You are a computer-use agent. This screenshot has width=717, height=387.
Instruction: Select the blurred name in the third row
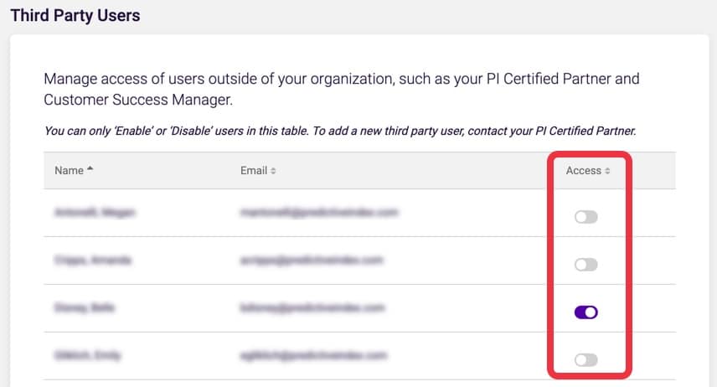(x=85, y=307)
